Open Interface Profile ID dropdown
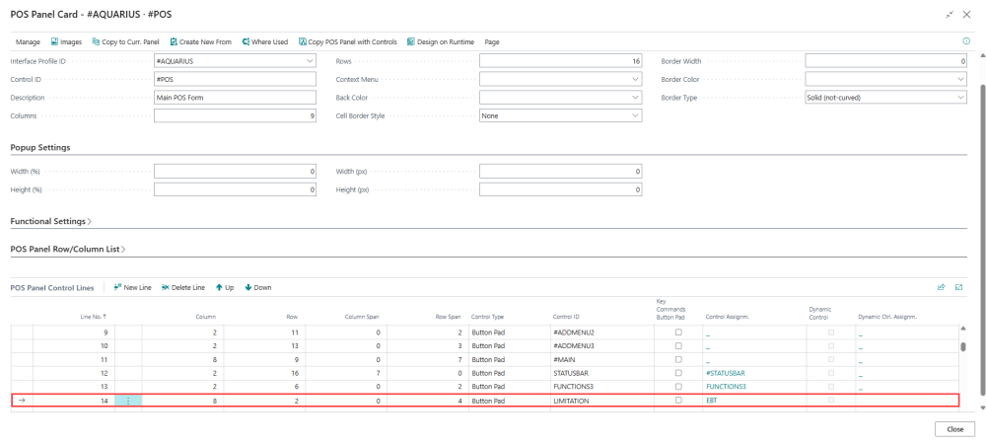 tap(310, 61)
